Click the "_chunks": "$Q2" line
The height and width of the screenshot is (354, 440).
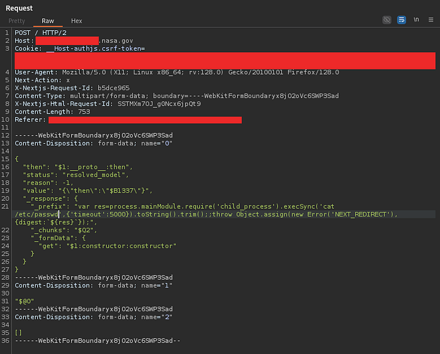pos(64,230)
